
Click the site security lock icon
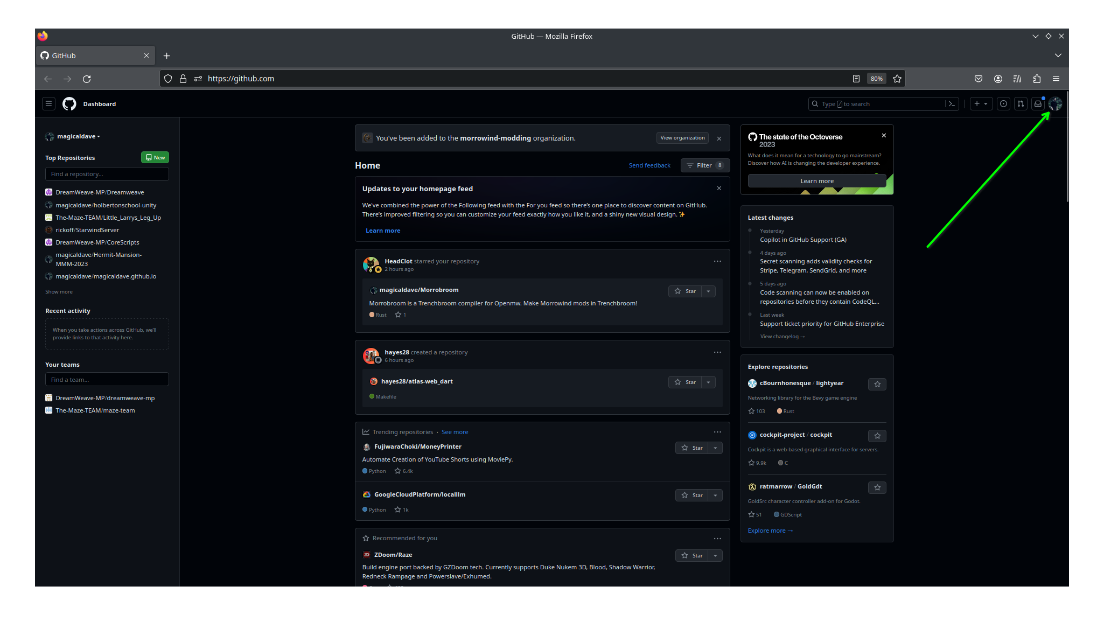(183, 79)
